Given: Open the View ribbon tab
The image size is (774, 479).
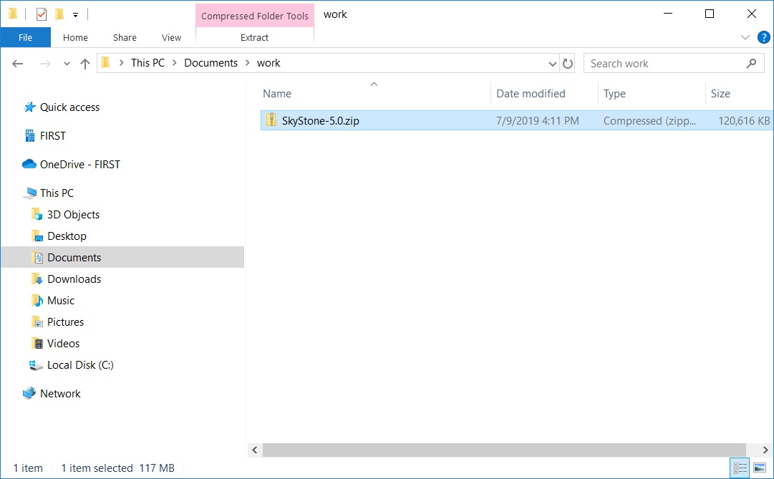Looking at the screenshot, I should coord(171,37).
